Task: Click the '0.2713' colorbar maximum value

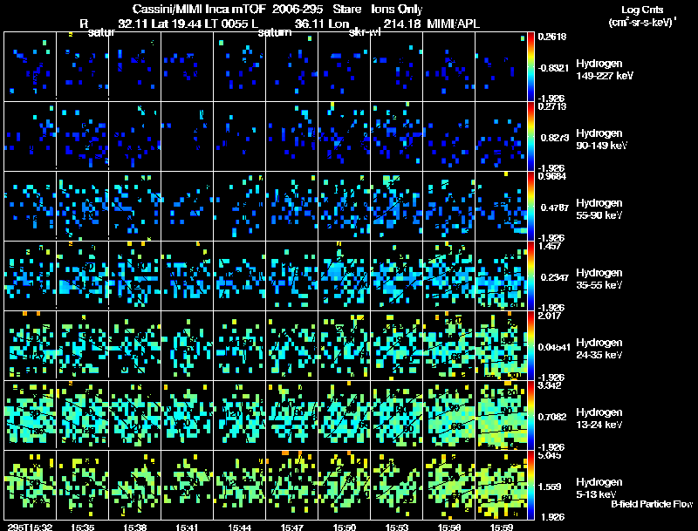Action: [x=552, y=106]
